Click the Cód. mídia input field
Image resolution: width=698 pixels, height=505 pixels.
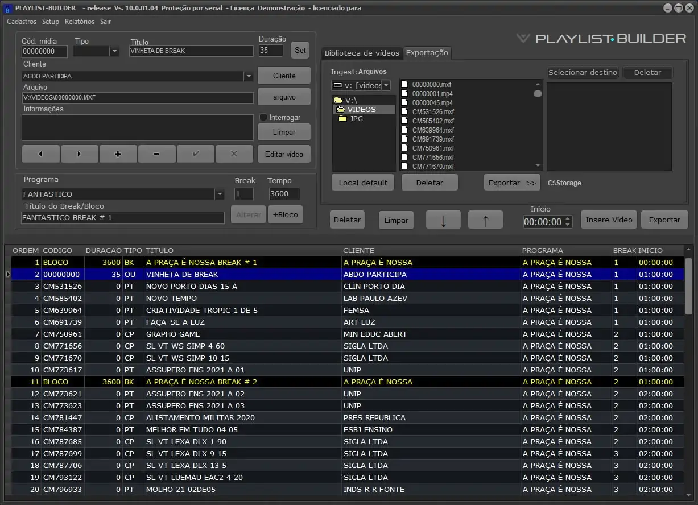(x=44, y=51)
